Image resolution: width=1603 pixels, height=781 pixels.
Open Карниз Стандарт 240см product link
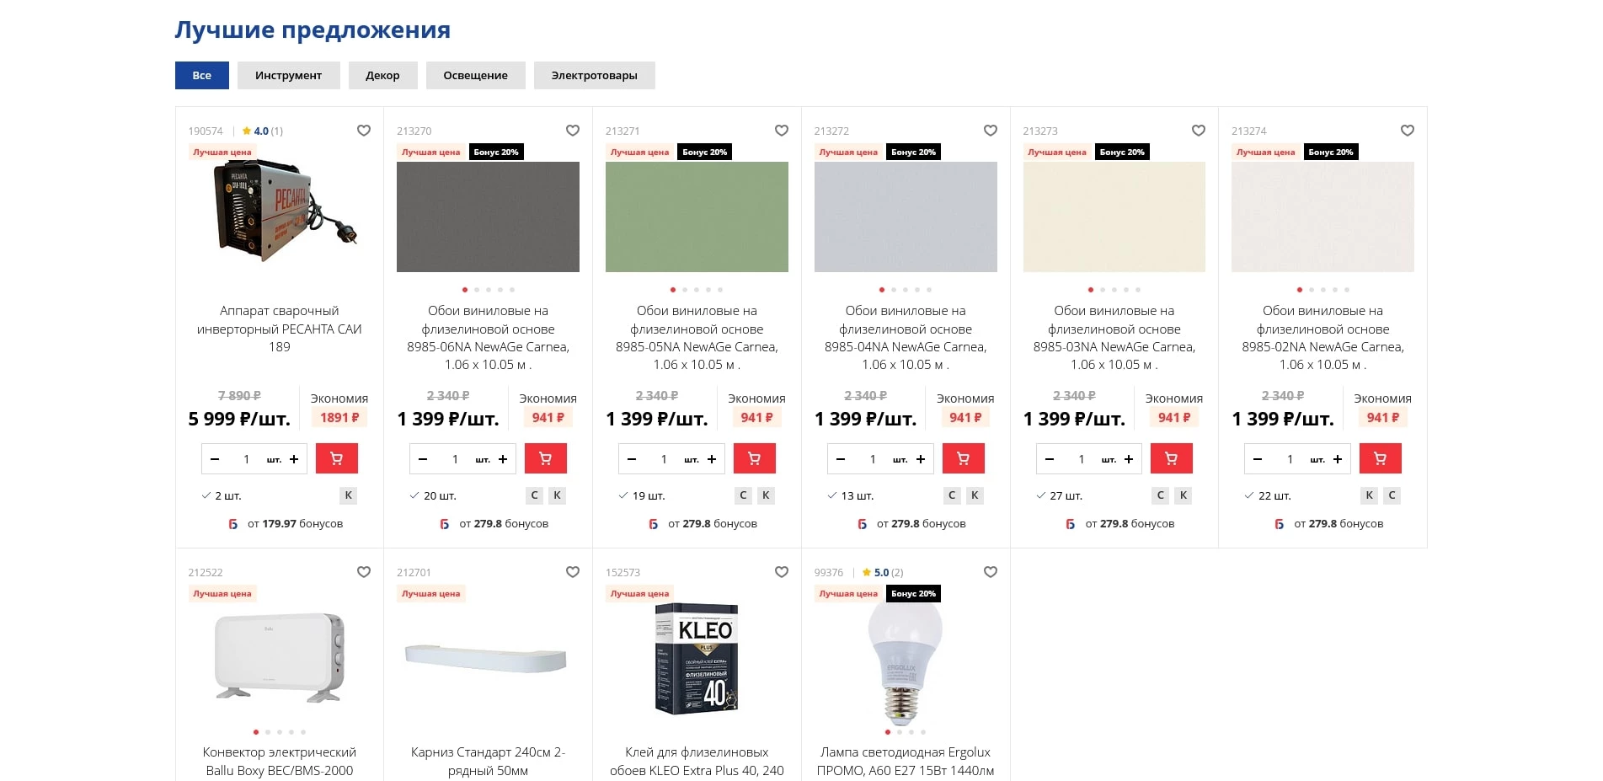point(488,761)
